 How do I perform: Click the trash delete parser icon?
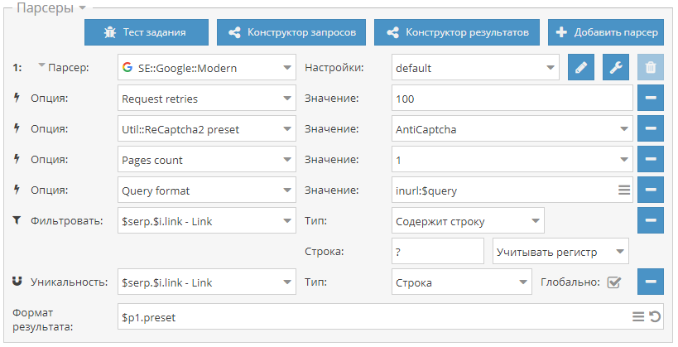[651, 67]
